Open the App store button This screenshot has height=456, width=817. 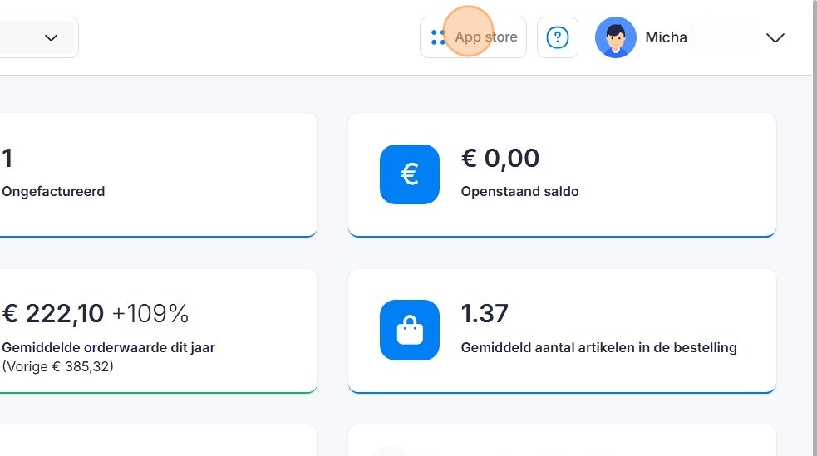[473, 37]
